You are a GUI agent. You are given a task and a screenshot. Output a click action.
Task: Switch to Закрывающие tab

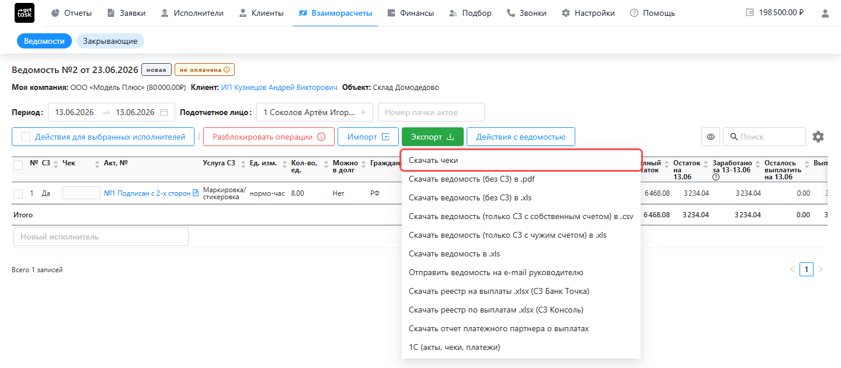(110, 41)
